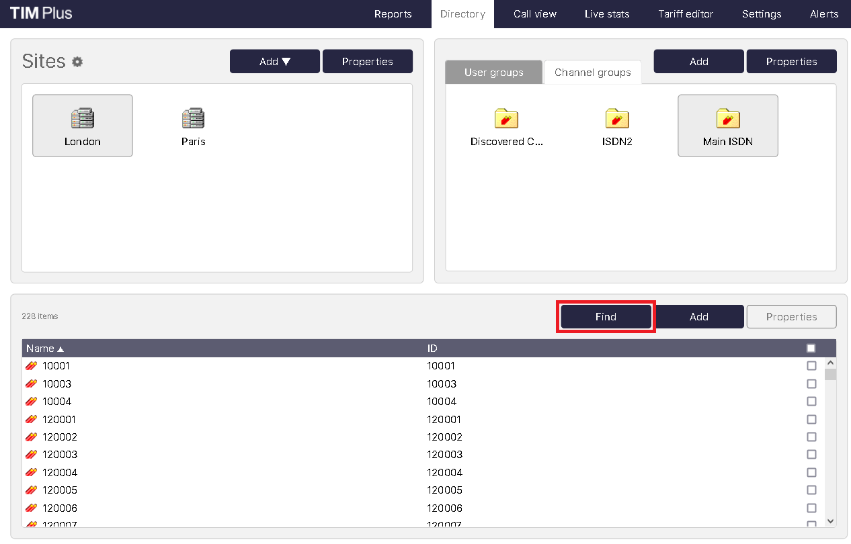
Task: Click the channel icon beside 10001
Action: (x=31, y=366)
